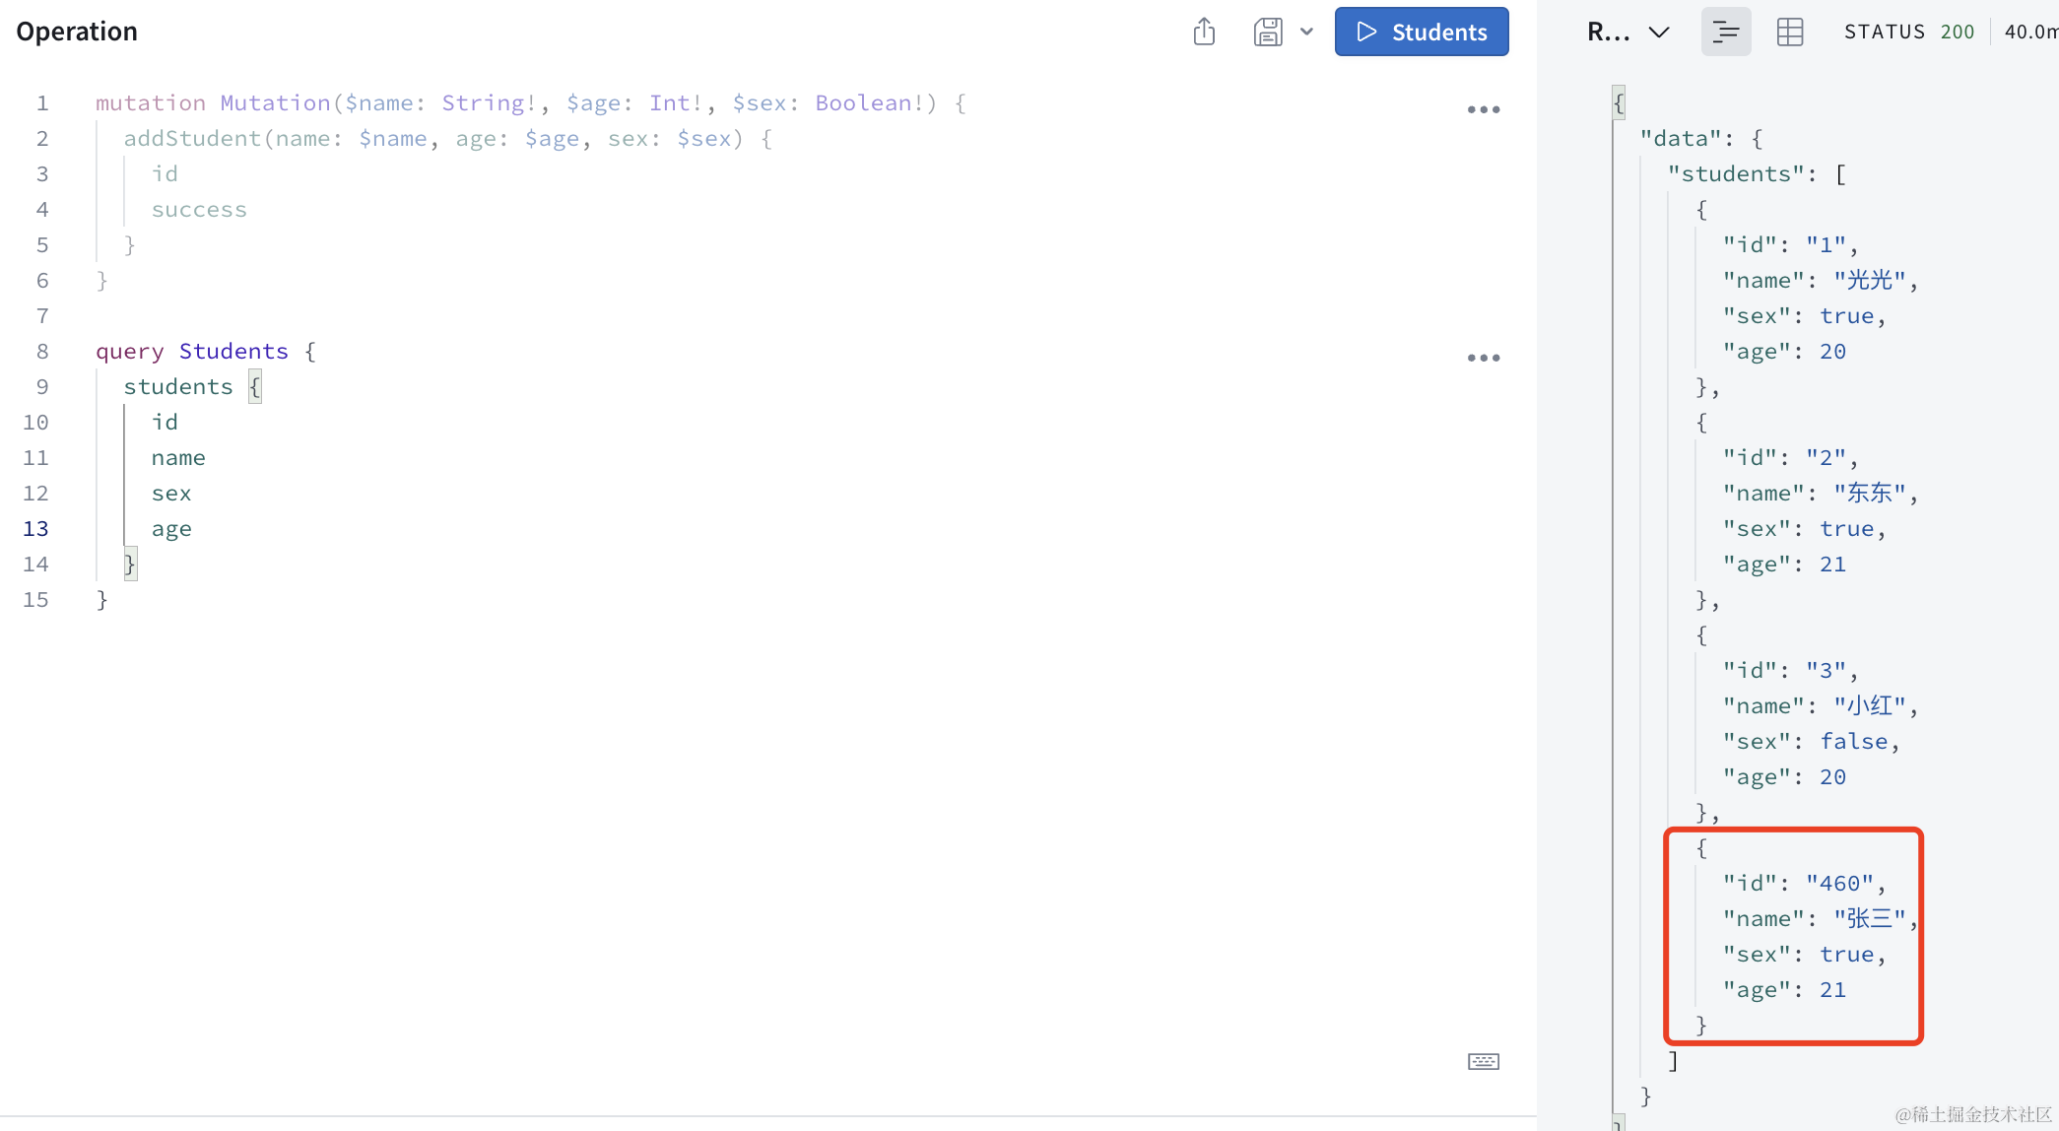Click line number 13 in gutter
This screenshot has width=2059, height=1131.
click(x=35, y=529)
